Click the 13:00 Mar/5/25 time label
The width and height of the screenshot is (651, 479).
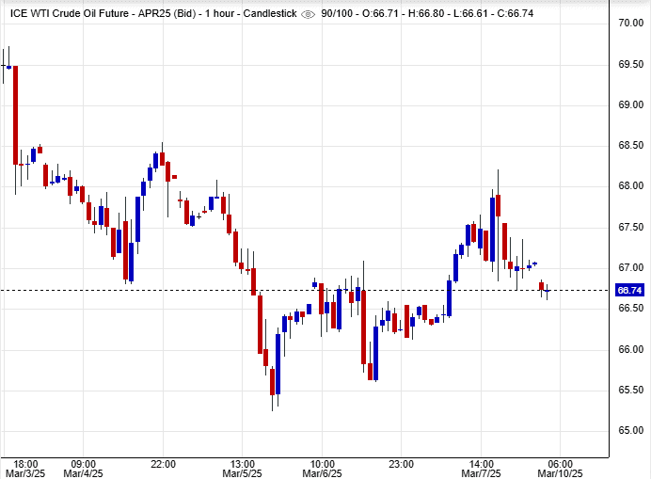pyautogui.click(x=243, y=468)
